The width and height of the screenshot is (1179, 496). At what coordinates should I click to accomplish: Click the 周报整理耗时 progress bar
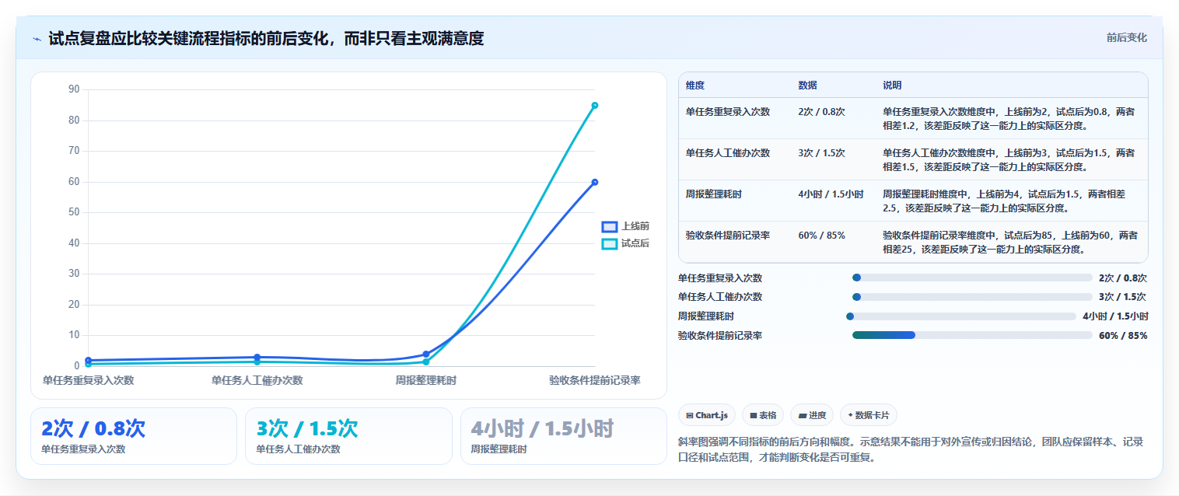pyautogui.click(x=960, y=316)
